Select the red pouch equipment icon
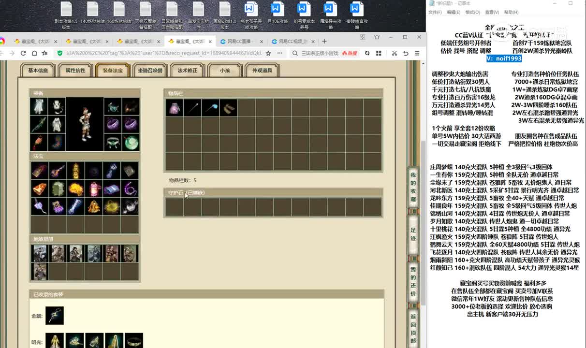Screen dimensions: 586x348 tap(39, 142)
